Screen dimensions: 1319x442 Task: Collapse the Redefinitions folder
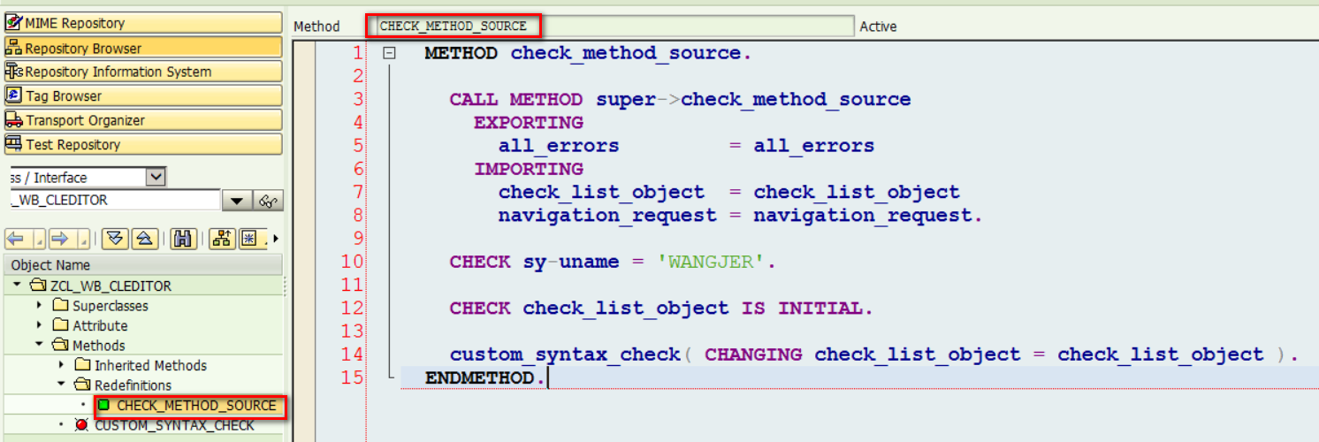tap(61, 385)
